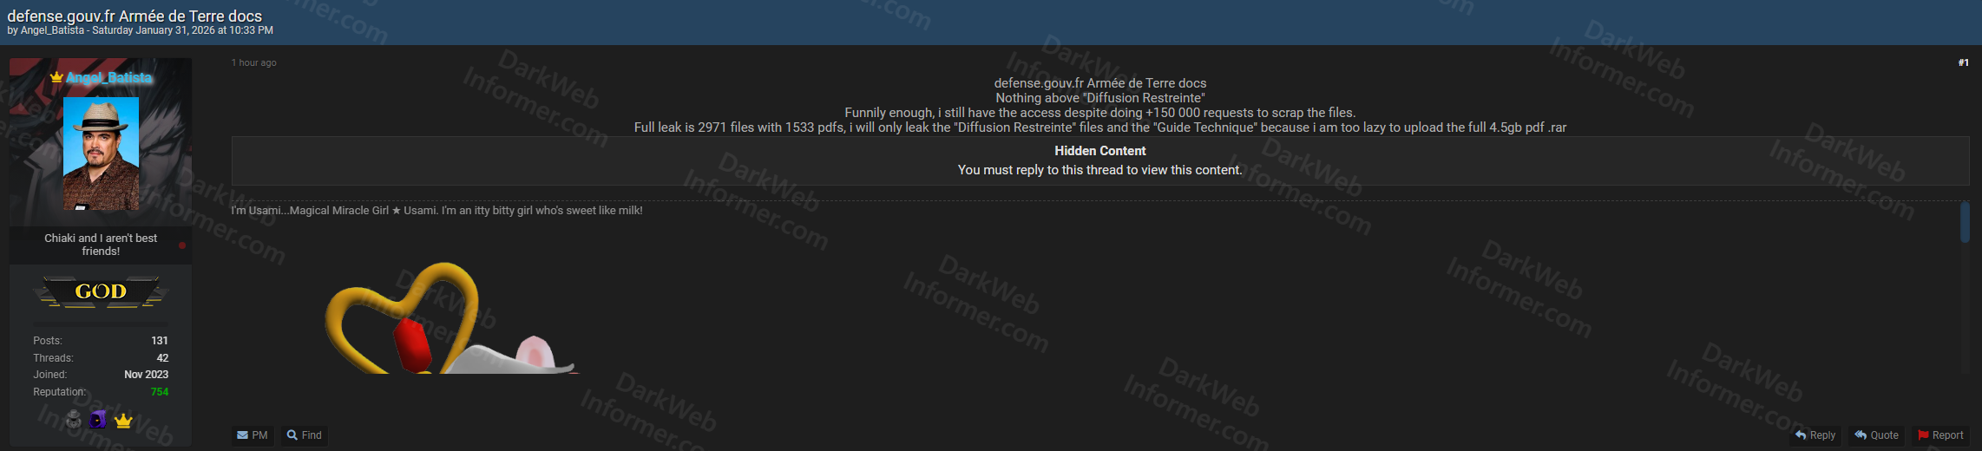Click the grey spy badge icon
This screenshot has width=1982, height=451.
(74, 421)
